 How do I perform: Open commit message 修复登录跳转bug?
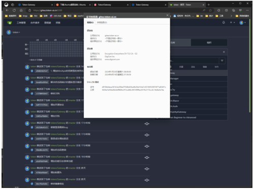[59, 127]
